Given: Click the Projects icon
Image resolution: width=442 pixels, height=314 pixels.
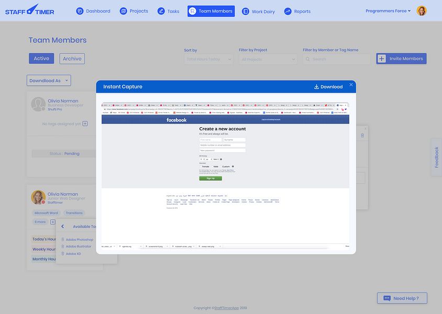Looking at the screenshot, I should tap(123, 11).
